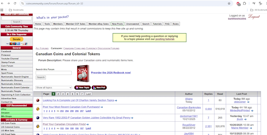Open page 297 of Recent Purchases topic
This screenshot has width=267, height=135.
pos(82,111)
